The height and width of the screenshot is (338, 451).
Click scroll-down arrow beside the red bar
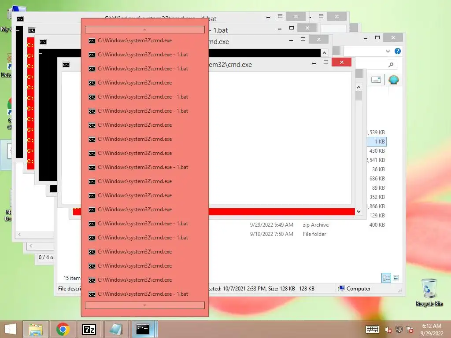359,212
